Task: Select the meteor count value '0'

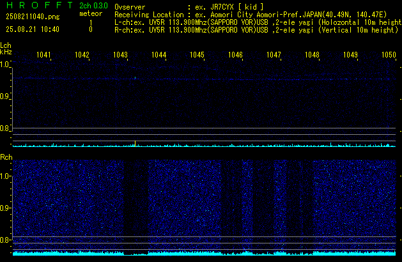Action: click(x=91, y=29)
